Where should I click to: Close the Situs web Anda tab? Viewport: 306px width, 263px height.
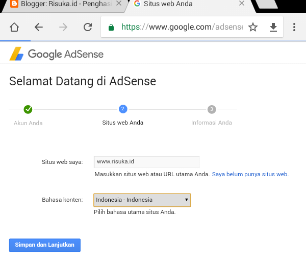coord(242,3)
